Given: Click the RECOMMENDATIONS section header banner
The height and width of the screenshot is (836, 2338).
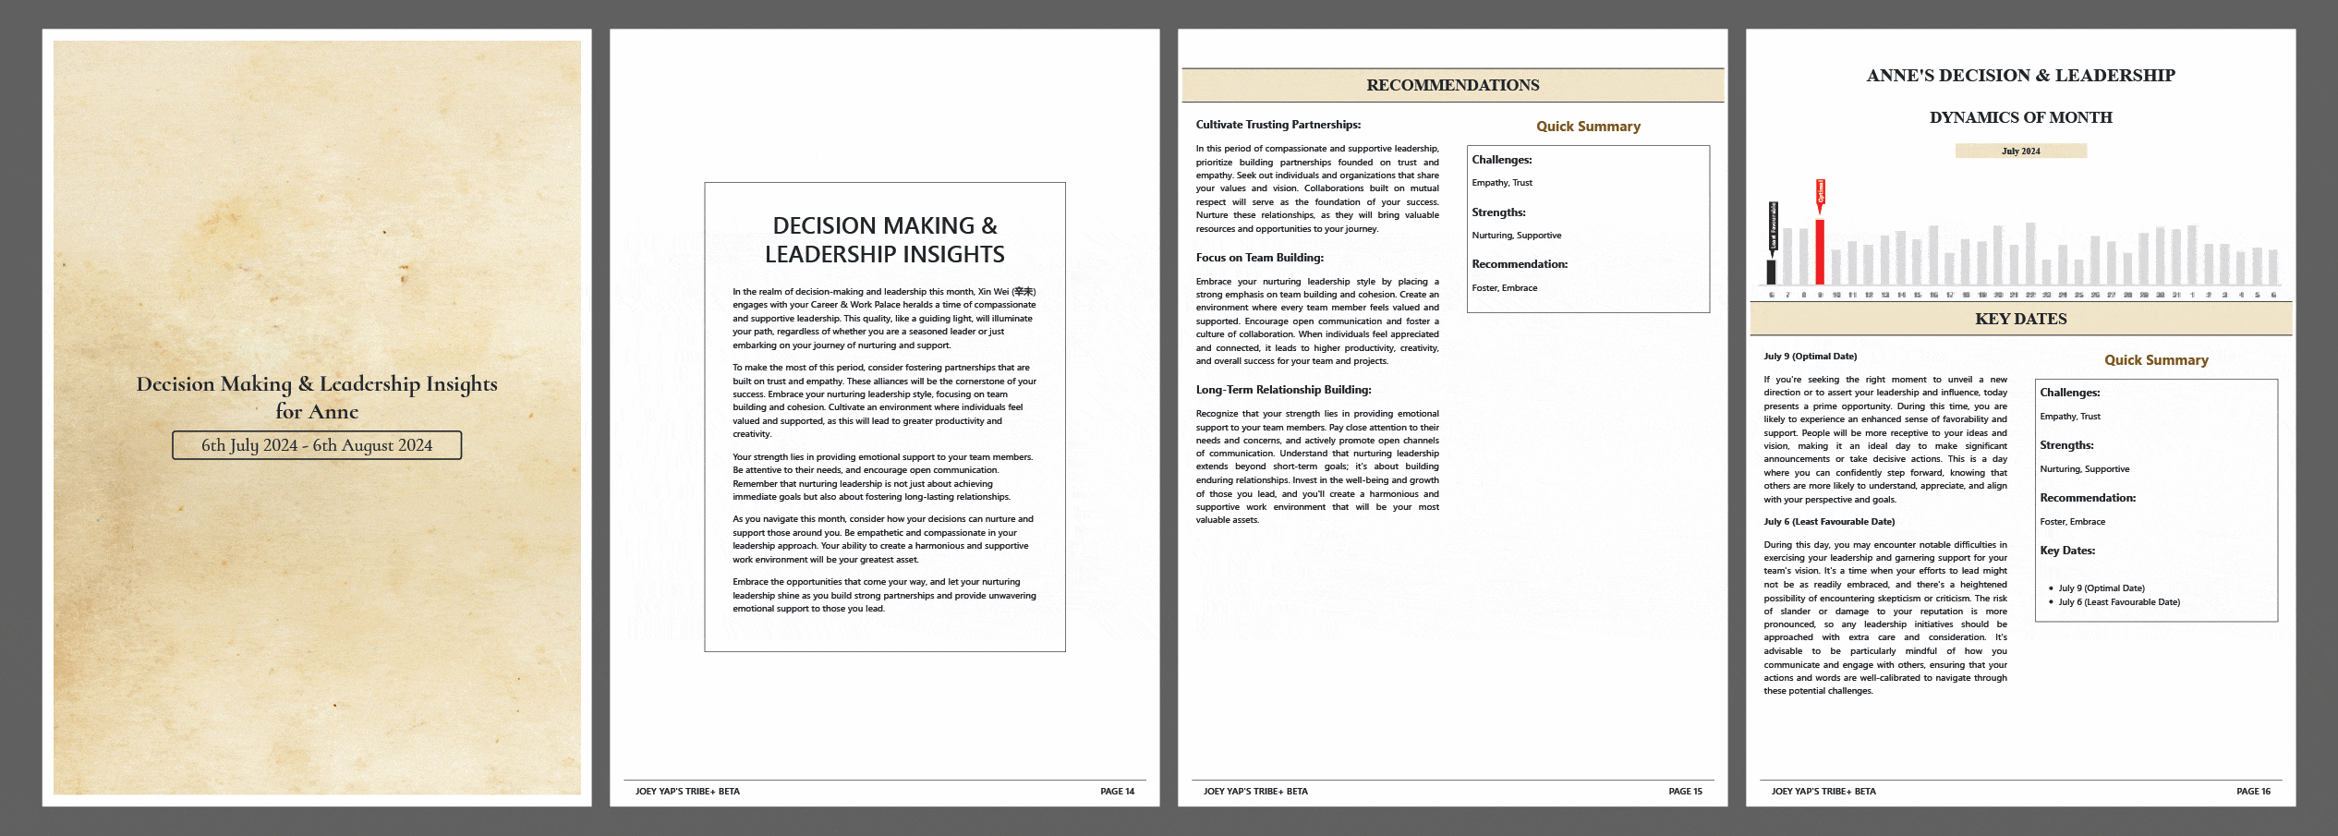Looking at the screenshot, I should (1452, 85).
